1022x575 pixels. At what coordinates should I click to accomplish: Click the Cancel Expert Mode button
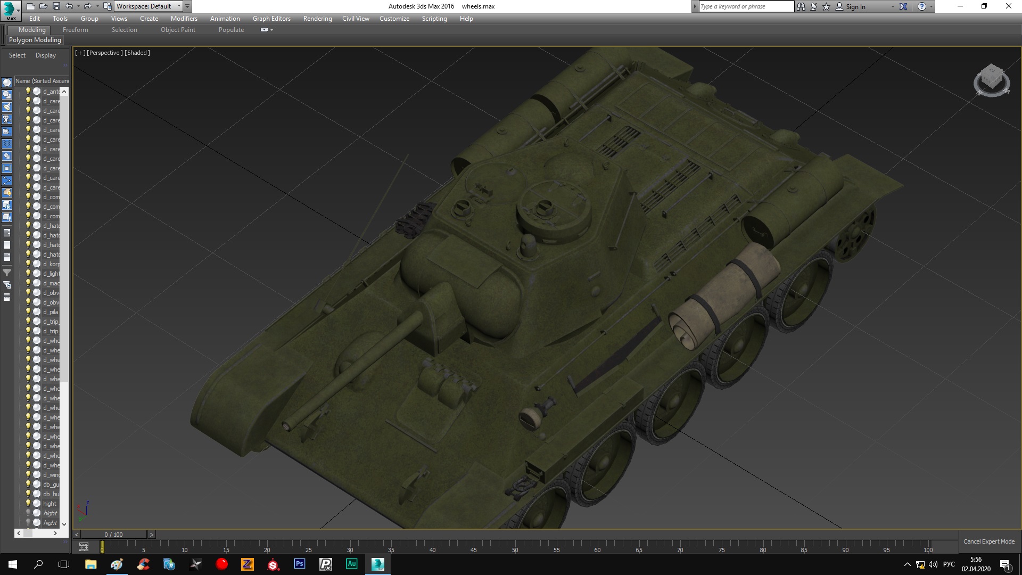click(x=989, y=541)
